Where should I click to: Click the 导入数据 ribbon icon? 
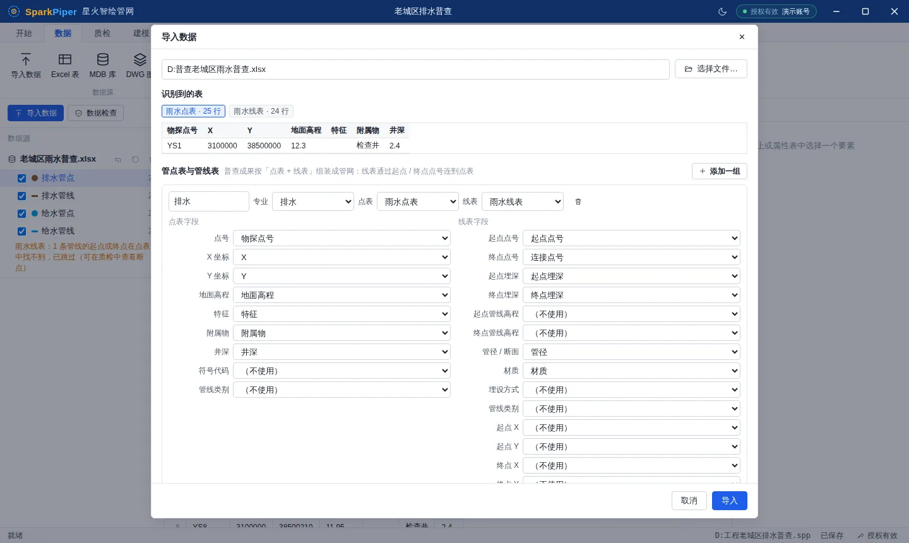coord(26,66)
